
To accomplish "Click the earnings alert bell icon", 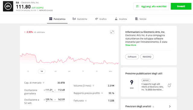I will (169, 85).
